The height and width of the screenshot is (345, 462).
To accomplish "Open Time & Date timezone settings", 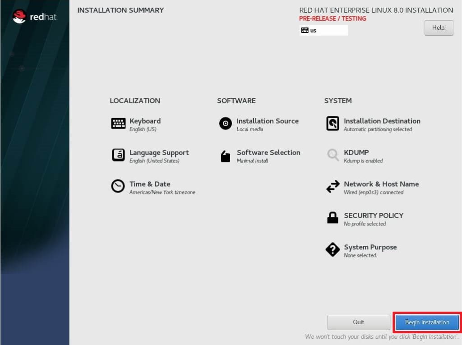I will pos(150,184).
